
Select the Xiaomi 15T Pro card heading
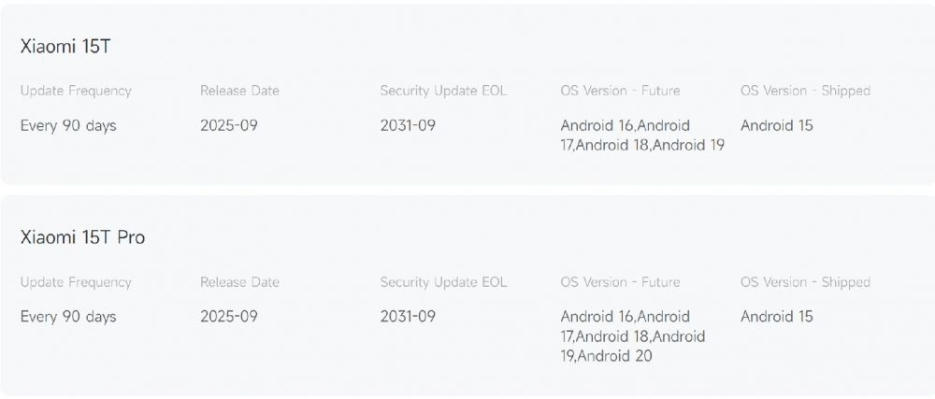point(82,237)
